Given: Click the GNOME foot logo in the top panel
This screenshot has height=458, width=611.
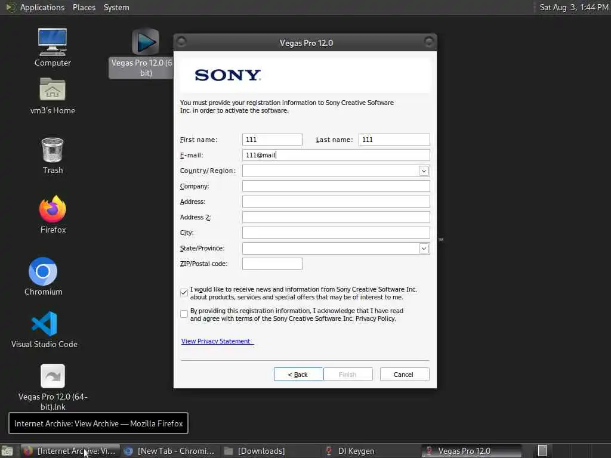Looking at the screenshot, I should (11, 7).
